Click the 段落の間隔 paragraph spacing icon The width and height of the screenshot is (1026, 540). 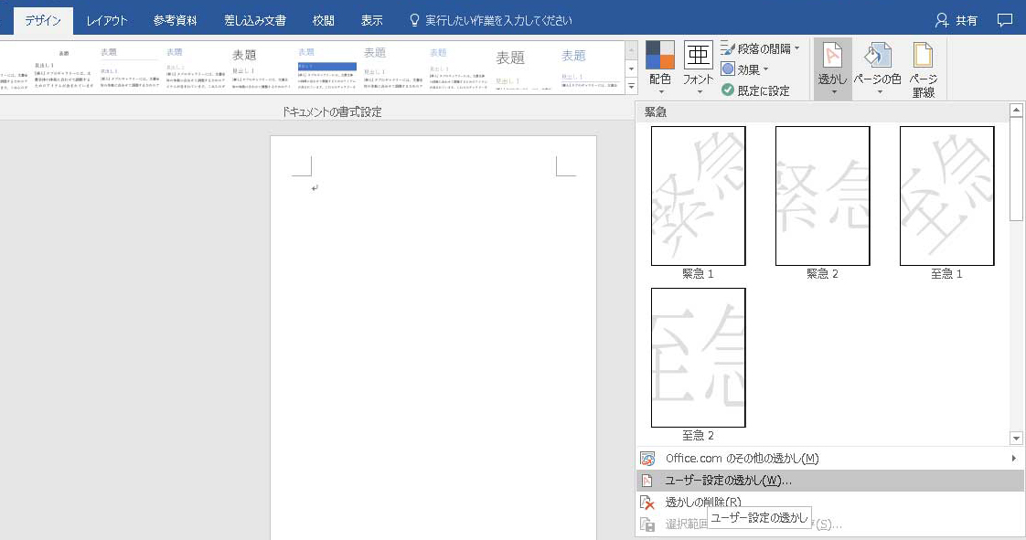click(729, 48)
